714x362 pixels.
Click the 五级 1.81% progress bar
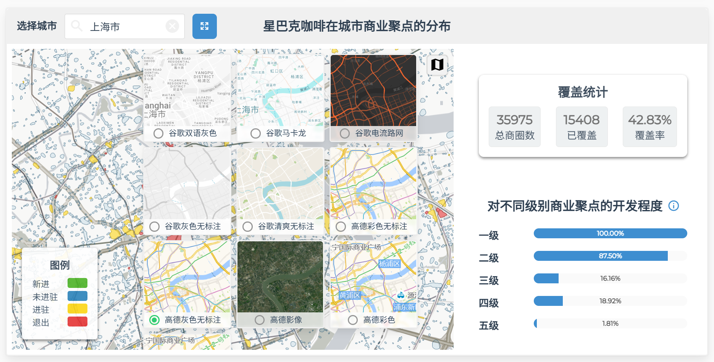tap(610, 323)
